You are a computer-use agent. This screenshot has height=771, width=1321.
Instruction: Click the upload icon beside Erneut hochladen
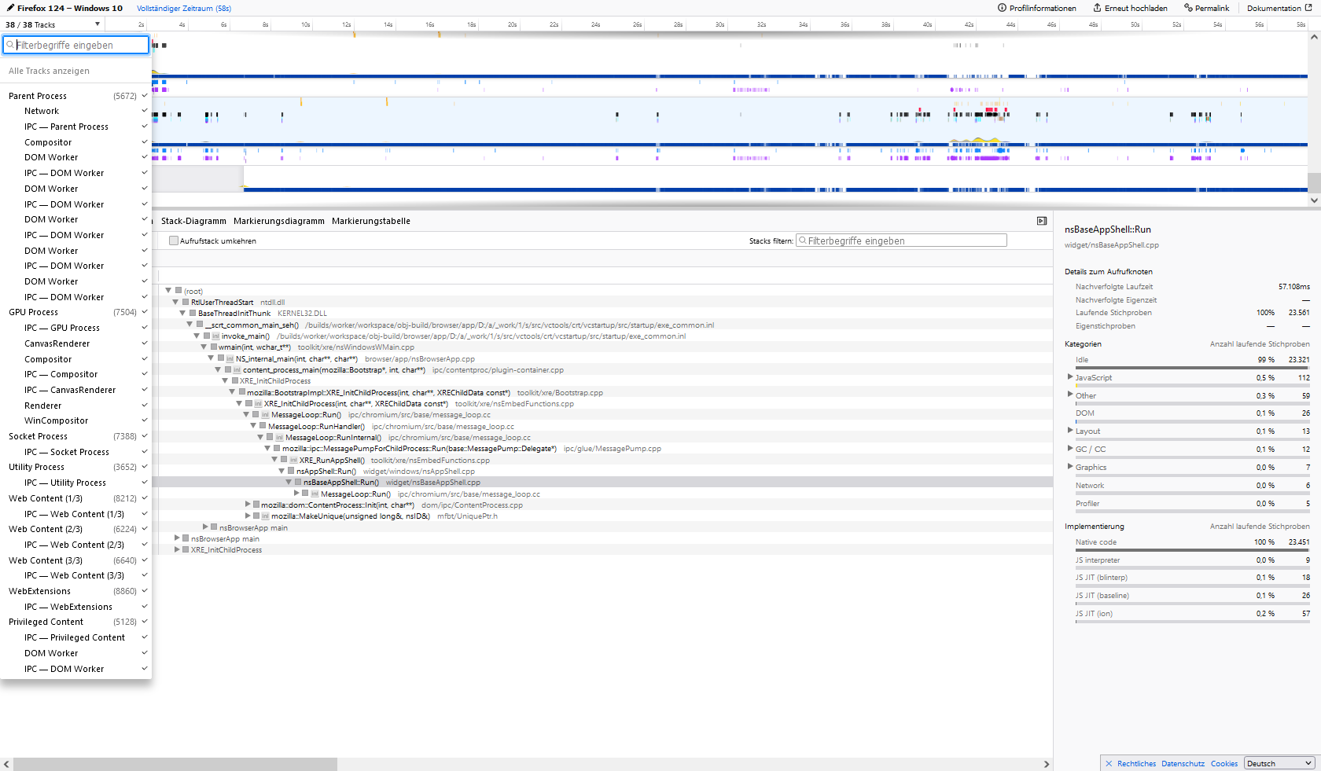point(1097,8)
